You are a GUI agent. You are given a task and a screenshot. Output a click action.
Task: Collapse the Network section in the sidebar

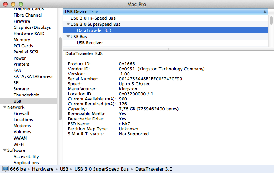coord(5,107)
